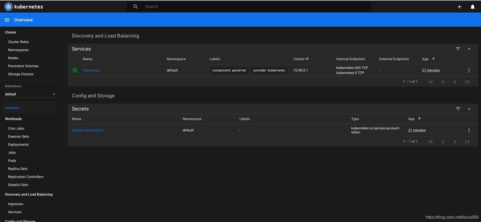Click the plus create resource icon
The image size is (481, 222).
tap(460, 7)
